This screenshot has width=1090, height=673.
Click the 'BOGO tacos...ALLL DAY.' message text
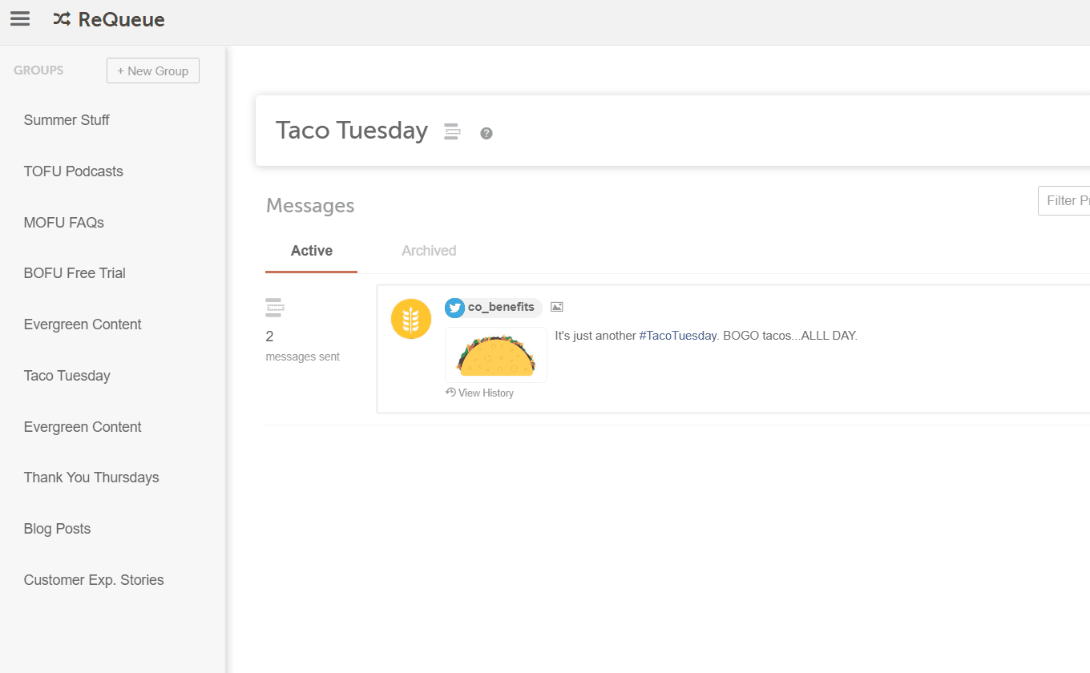[790, 336]
